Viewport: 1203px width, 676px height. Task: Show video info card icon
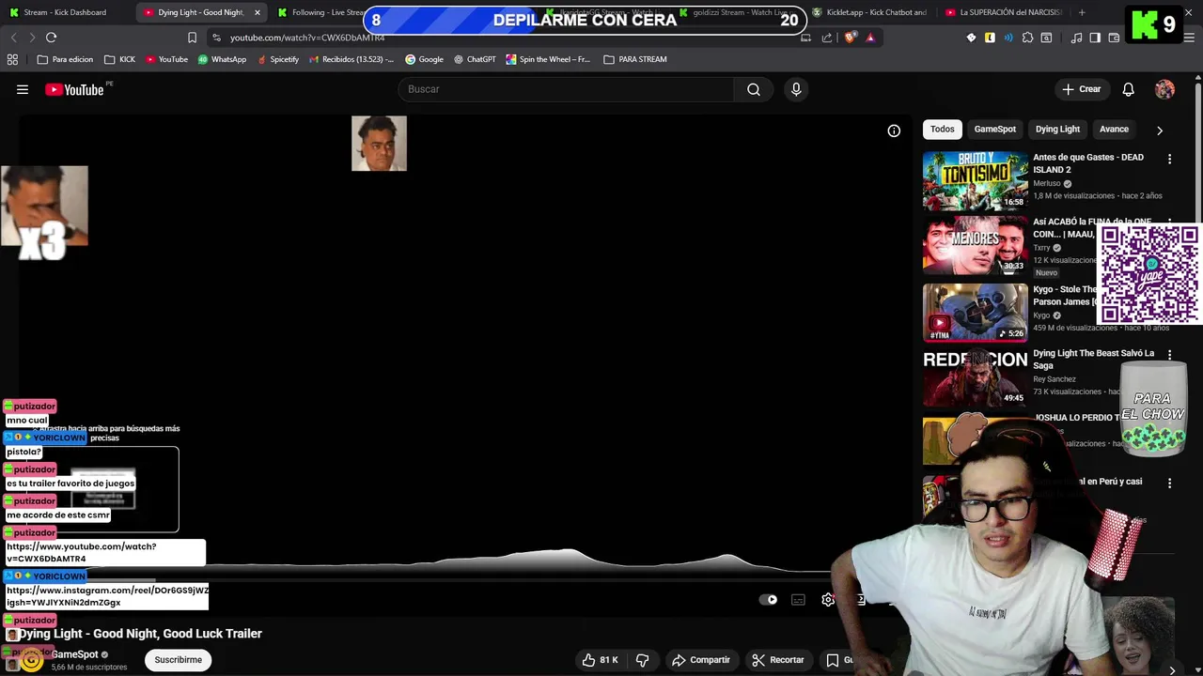pos(894,131)
